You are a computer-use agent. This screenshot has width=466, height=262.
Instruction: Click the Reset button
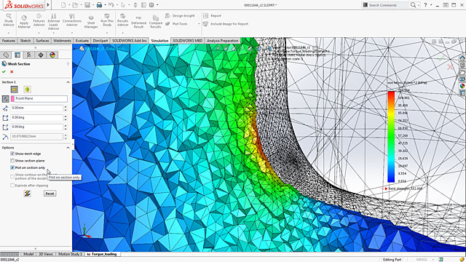coord(50,194)
